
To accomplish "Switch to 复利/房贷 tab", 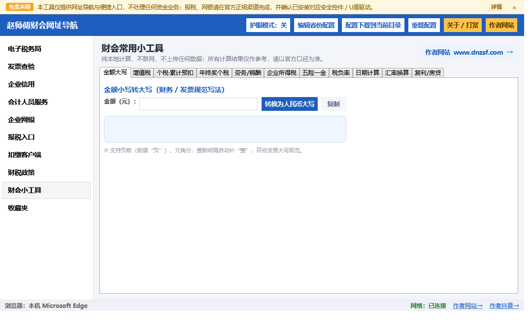I will pos(428,72).
